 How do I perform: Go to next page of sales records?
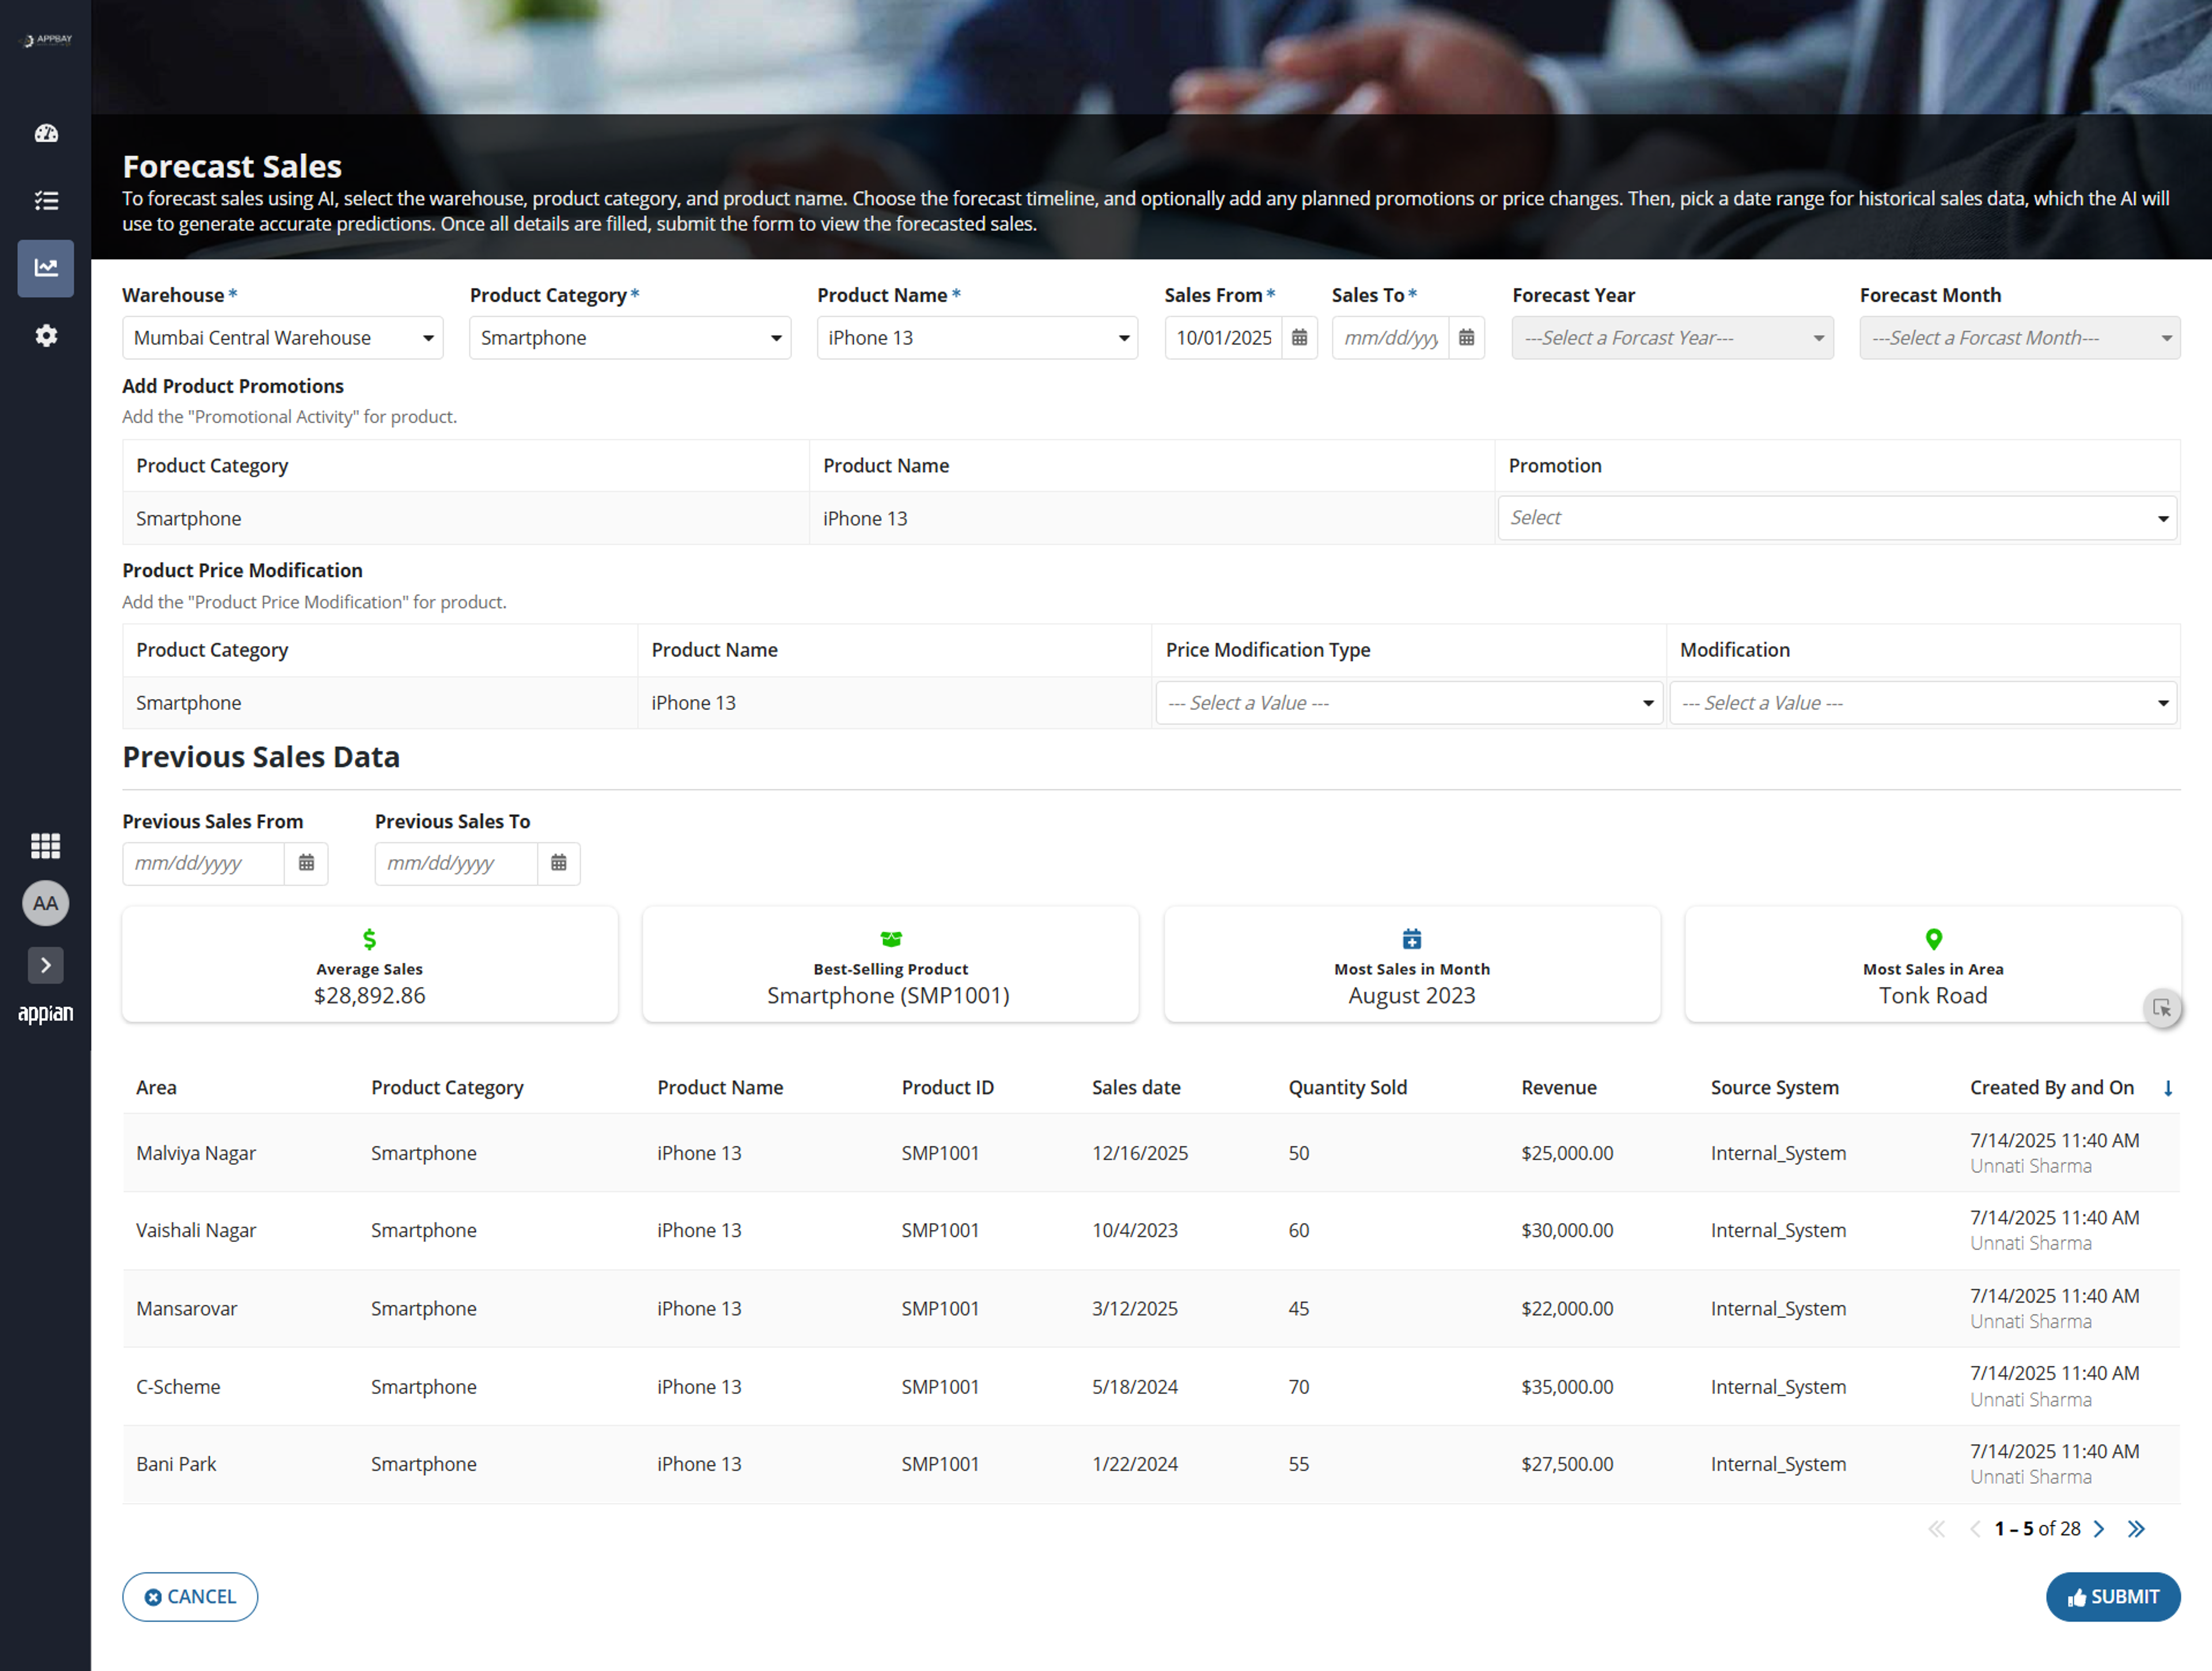pos(2099,1529)
